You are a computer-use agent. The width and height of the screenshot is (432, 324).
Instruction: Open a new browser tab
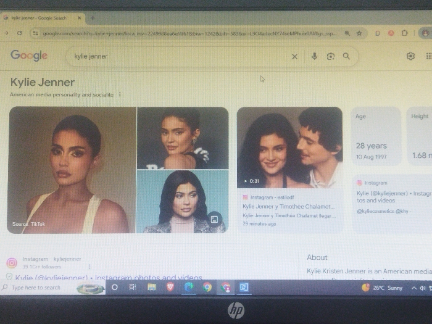(93, 18)
